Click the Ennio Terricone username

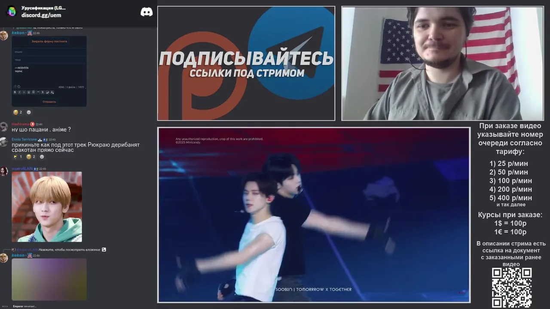(24, 139)
